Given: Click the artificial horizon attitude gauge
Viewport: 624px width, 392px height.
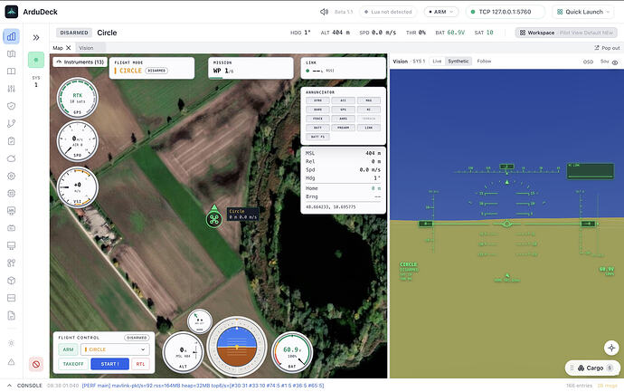Looking at the screenshot, I should tap(237, 347).
